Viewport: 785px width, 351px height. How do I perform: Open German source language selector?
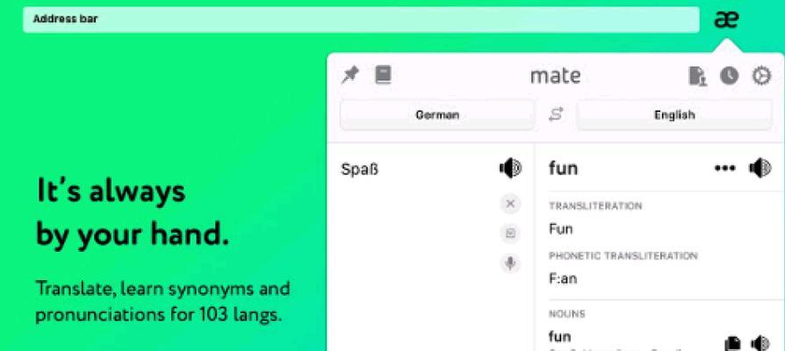tap(437, 115)
